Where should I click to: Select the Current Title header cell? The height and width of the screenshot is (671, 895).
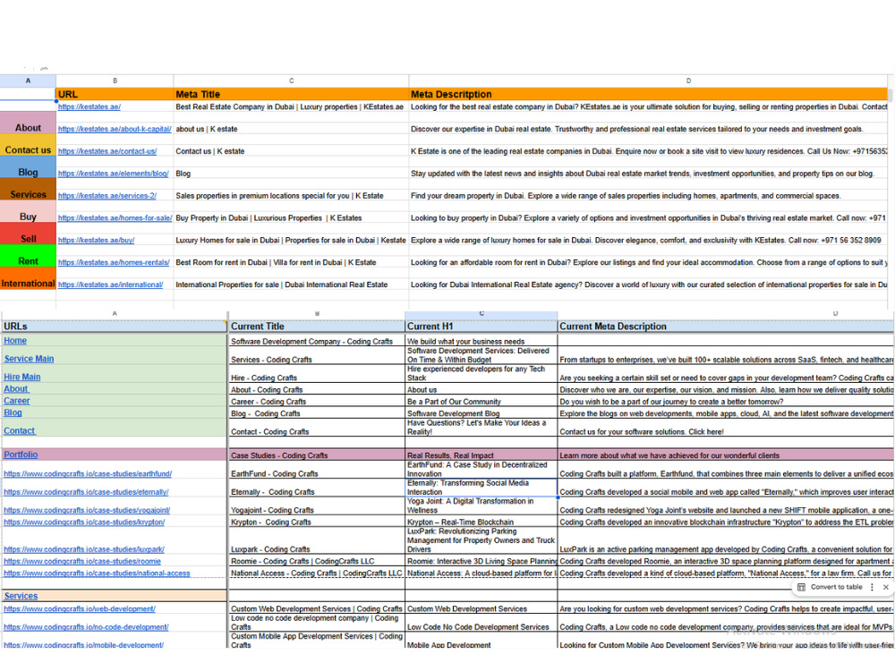coord(317,327)
